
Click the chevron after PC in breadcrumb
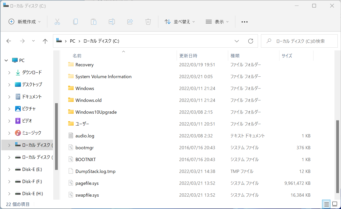pos(79,41)
